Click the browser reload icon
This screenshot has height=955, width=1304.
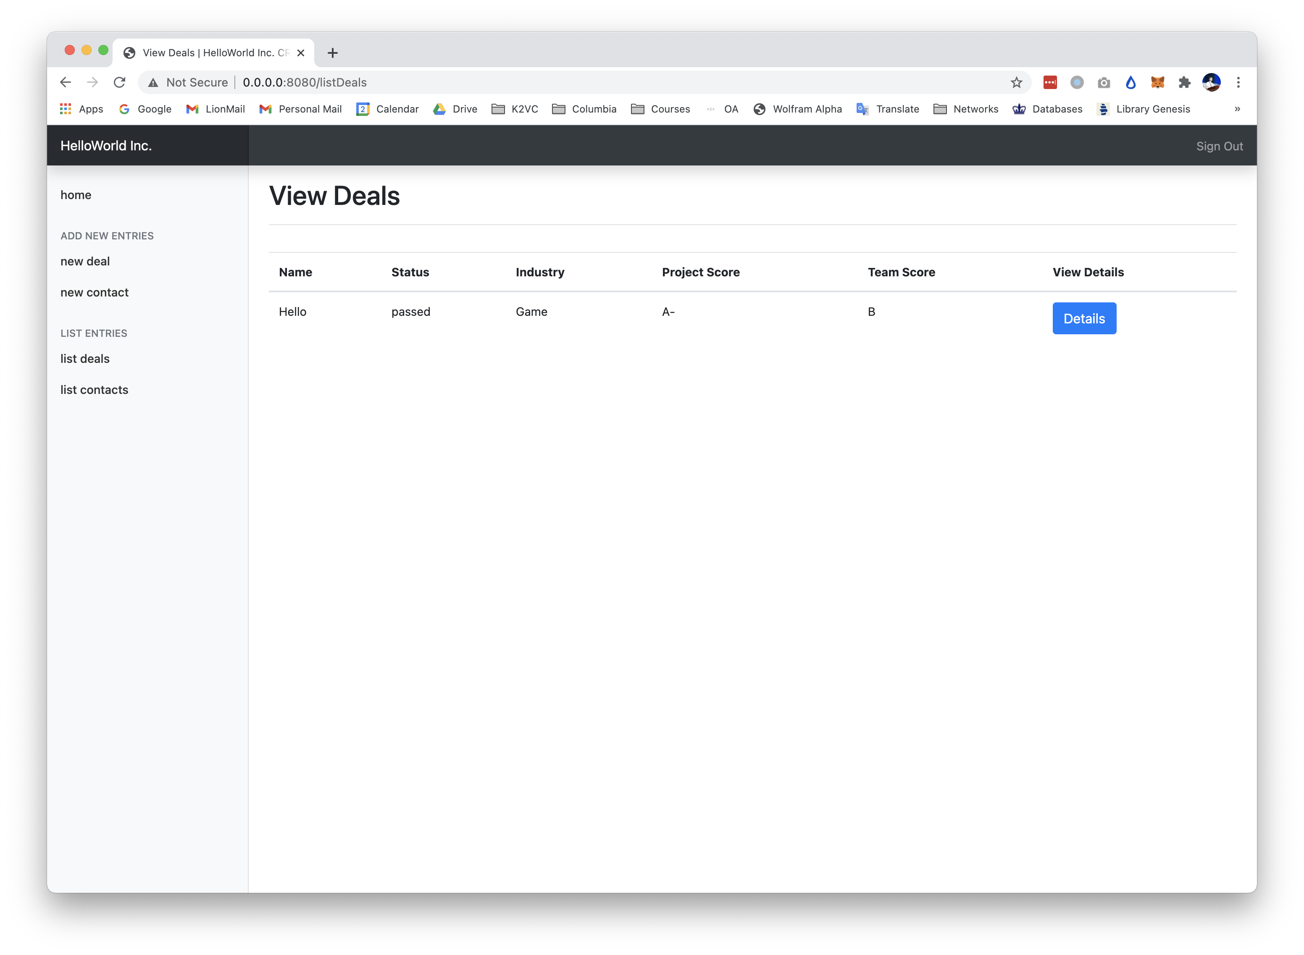click(x=119, y=83)
